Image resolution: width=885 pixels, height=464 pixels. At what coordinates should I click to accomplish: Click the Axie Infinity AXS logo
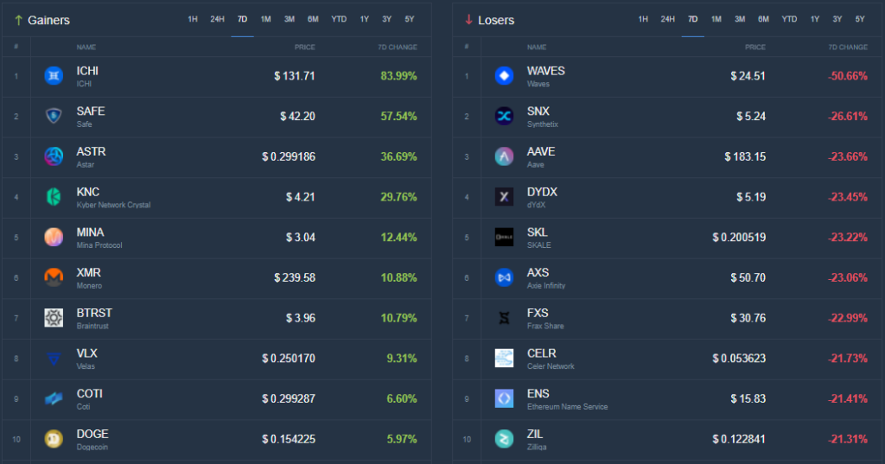[504, 277]
